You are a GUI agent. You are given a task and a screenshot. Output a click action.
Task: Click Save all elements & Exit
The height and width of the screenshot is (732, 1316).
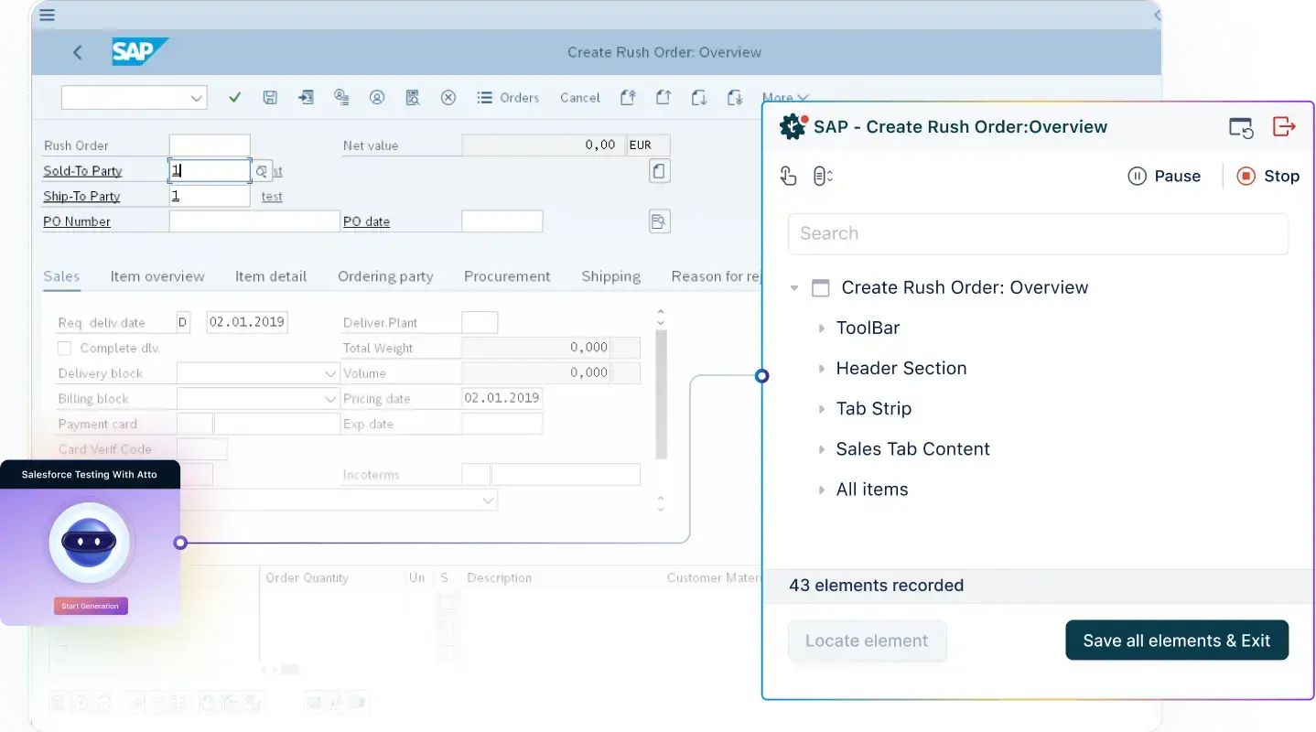[x=1177, y=640]
